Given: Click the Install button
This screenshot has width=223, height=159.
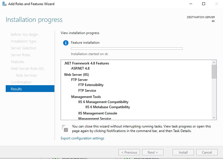Looking at the screenshot, I should point(183,152).
